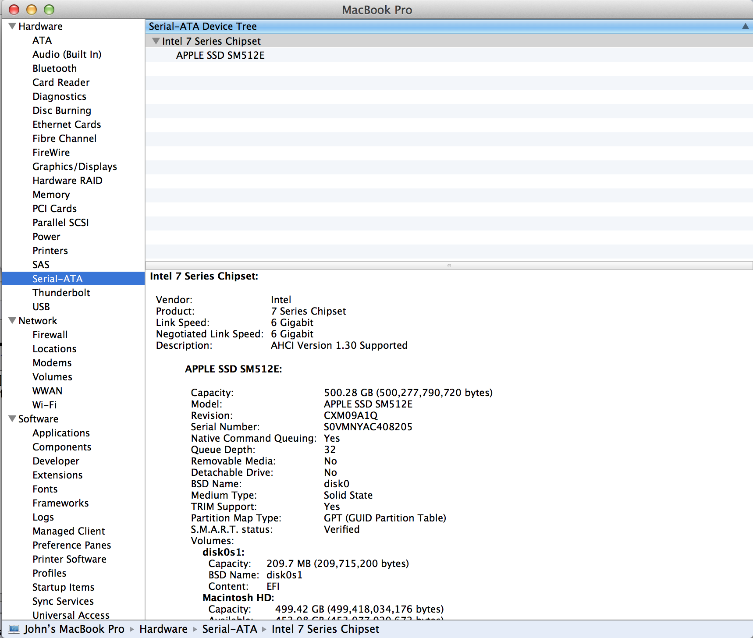The height and width of the screenshot is (638, 753).
Task: Collapse the Software section triangle
Action: 12,419
